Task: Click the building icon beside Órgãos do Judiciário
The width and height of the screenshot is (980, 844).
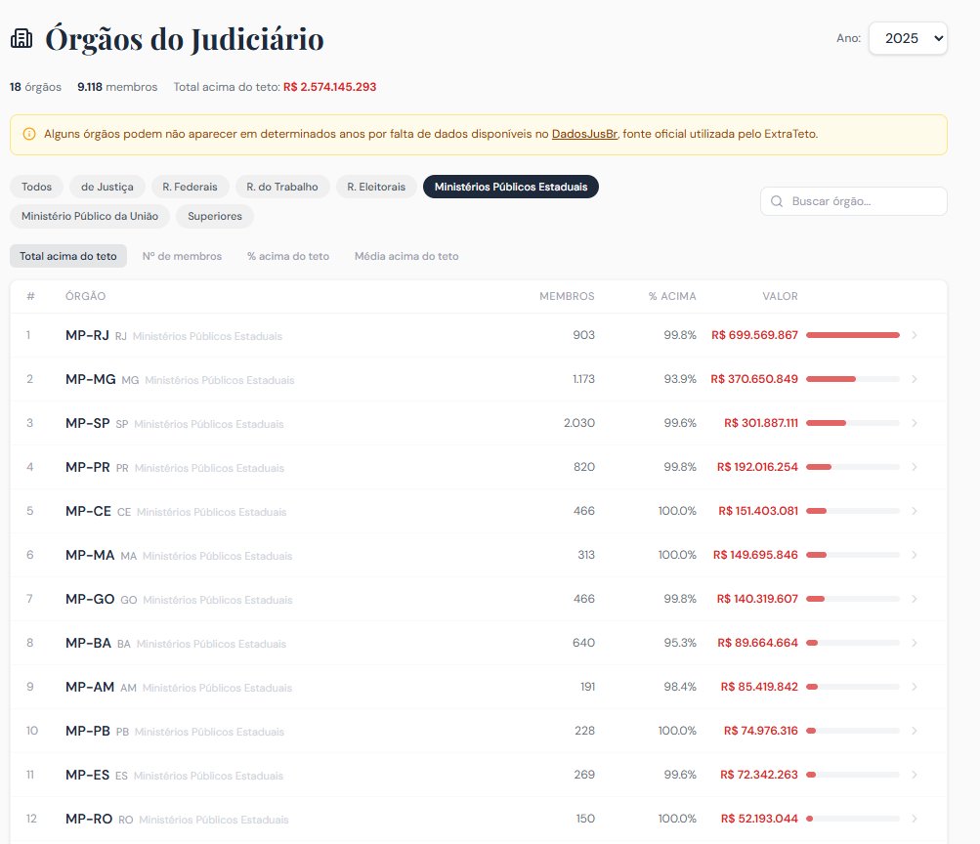Action: pyautogui.click(x=21, y=39)
